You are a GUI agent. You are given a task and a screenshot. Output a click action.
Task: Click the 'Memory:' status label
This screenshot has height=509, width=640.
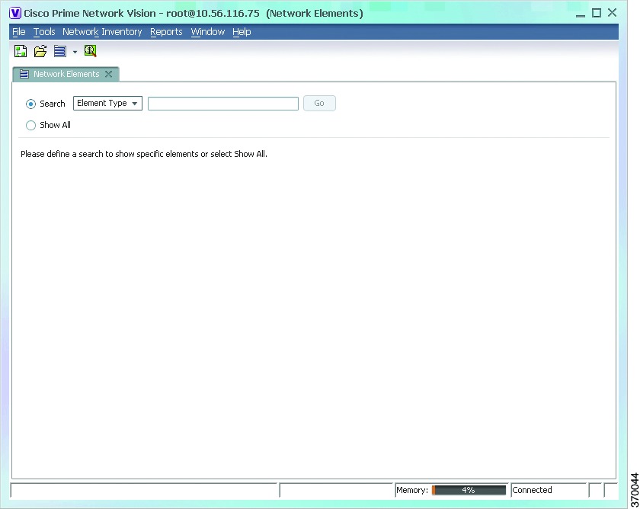(x=412, y=490)
